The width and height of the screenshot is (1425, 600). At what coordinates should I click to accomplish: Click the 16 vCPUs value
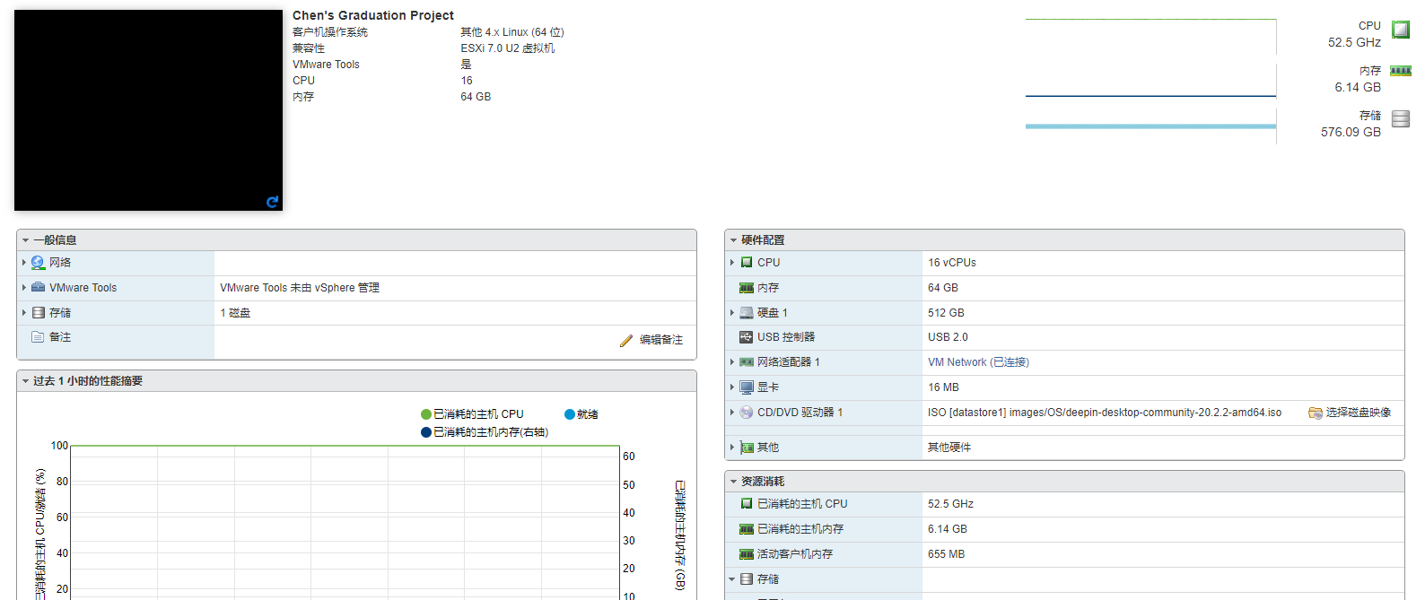tap(952, 263)
